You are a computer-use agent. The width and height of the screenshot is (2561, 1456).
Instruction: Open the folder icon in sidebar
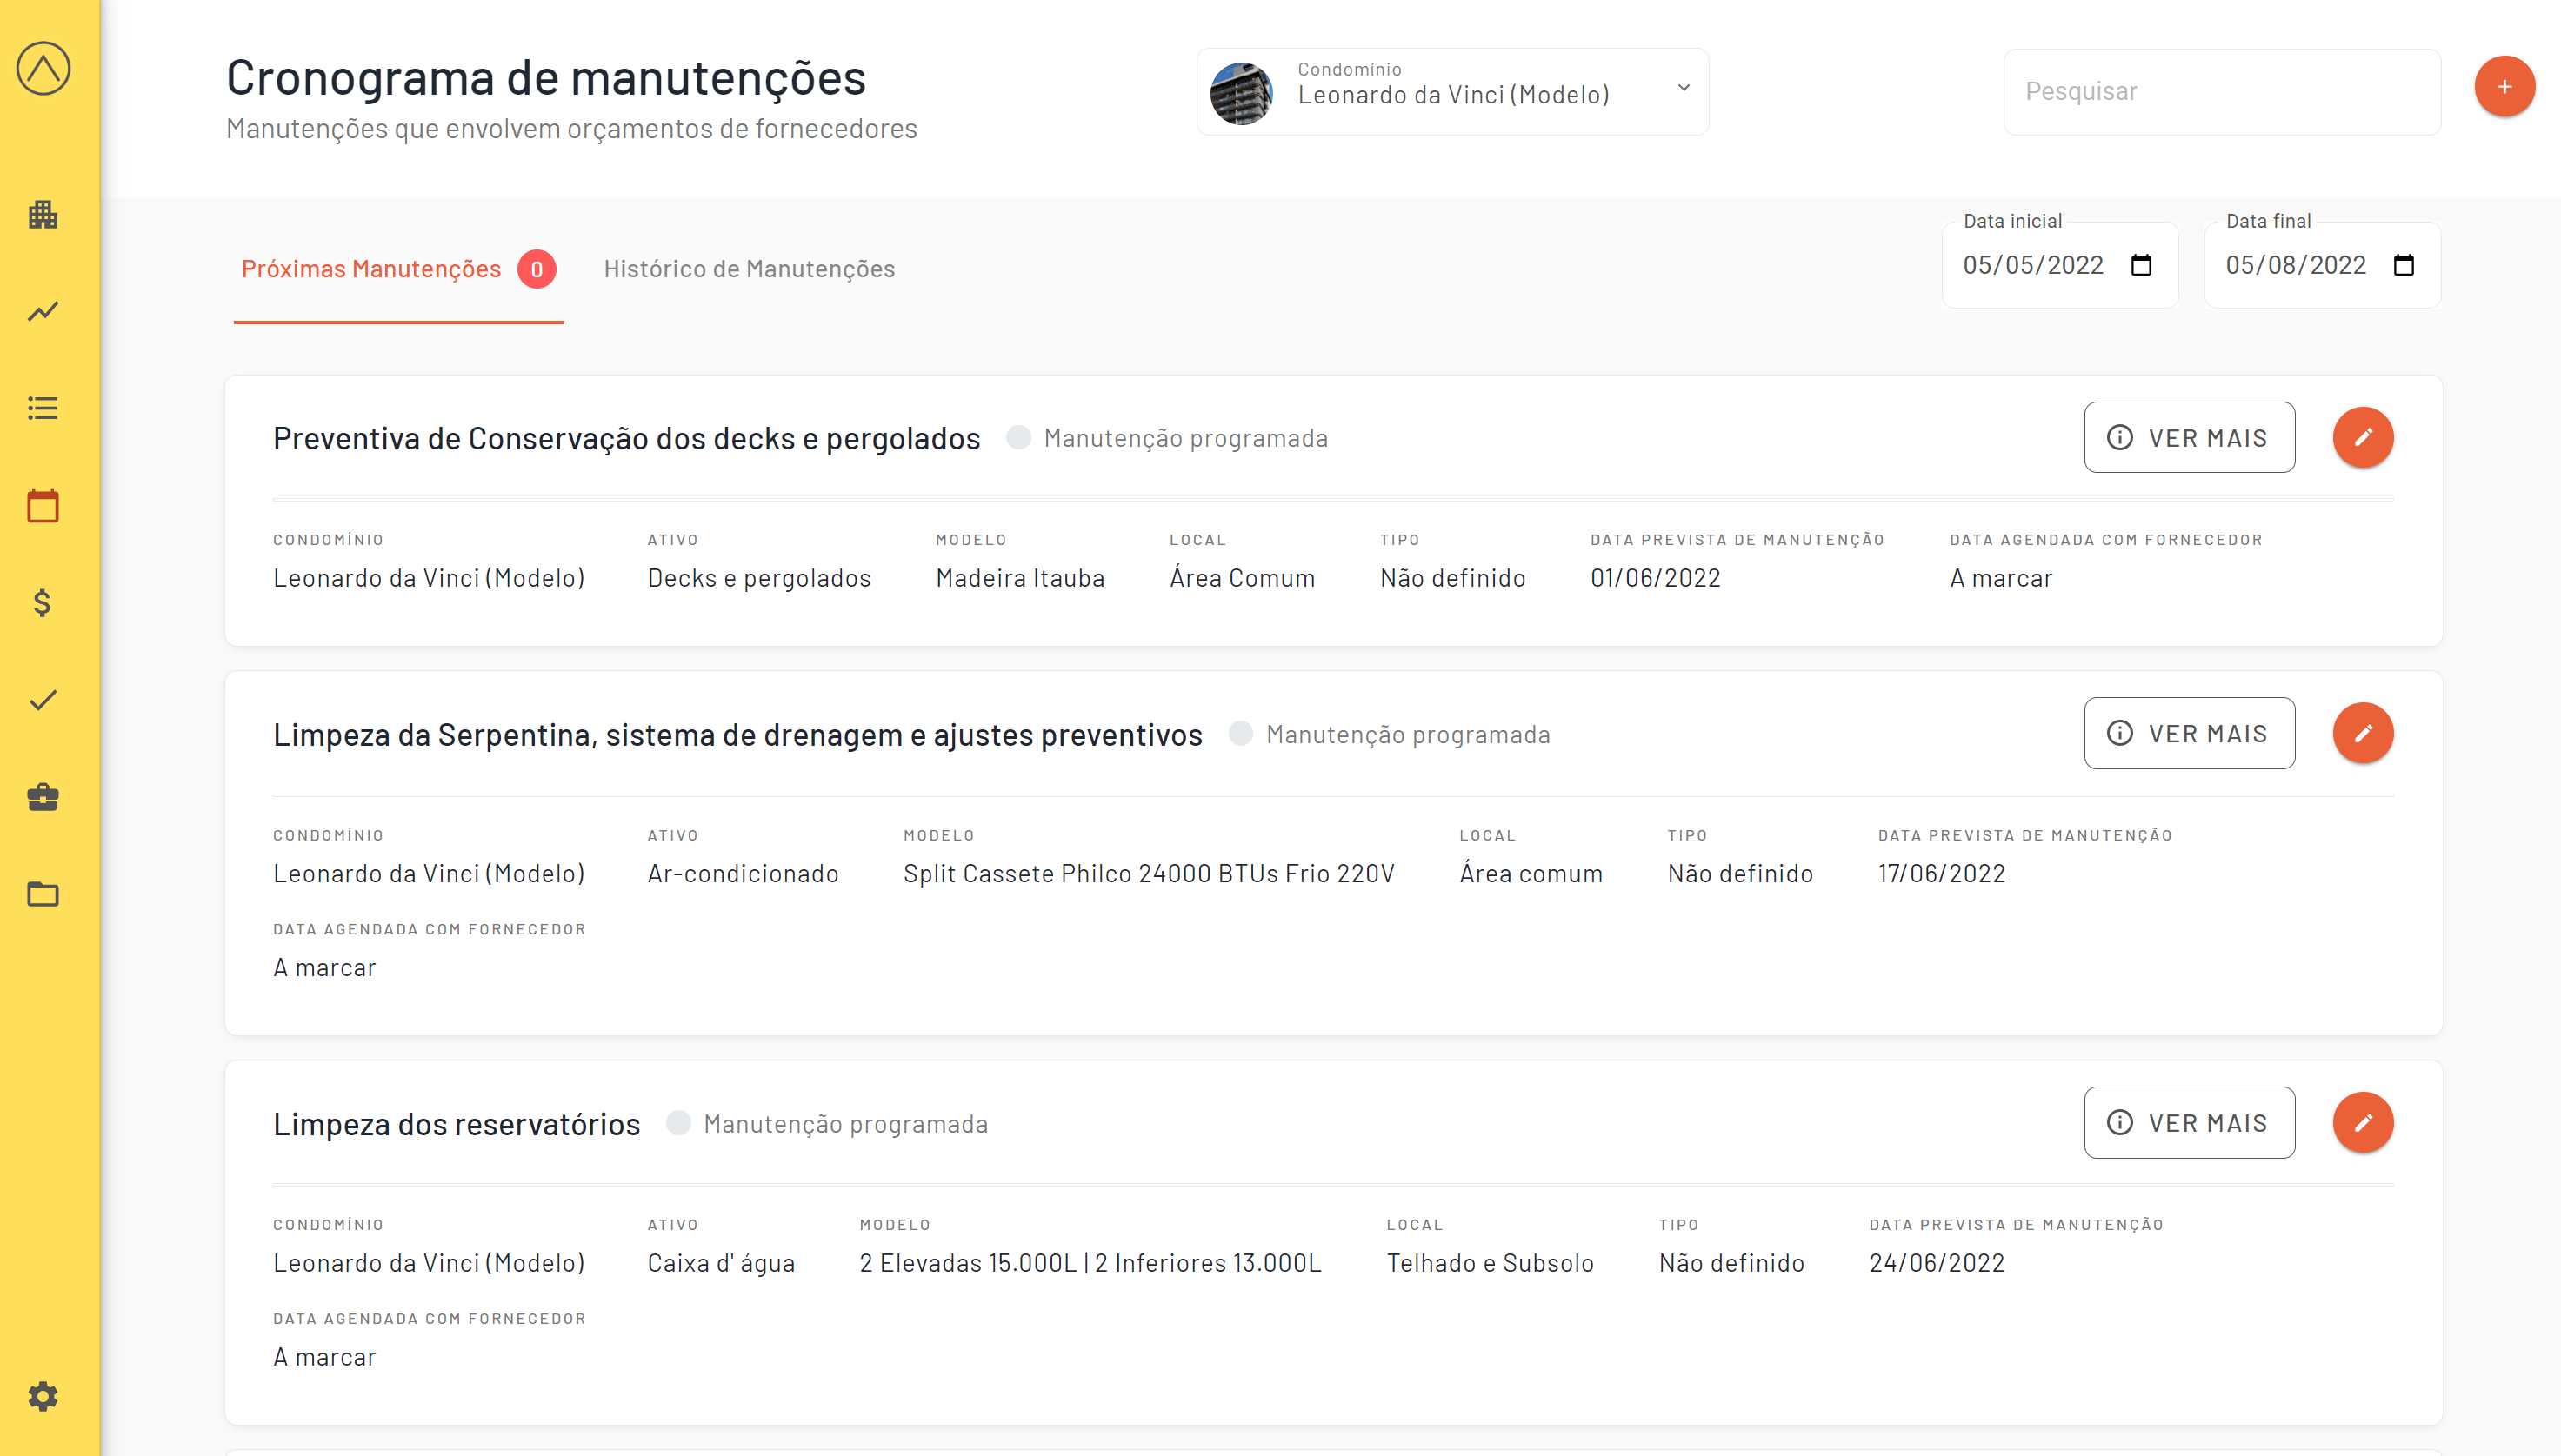[x=43, y=894]
